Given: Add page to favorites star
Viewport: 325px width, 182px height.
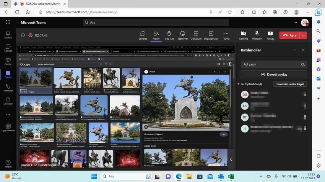Looking at the screenshot, I should tap(230, 12).
